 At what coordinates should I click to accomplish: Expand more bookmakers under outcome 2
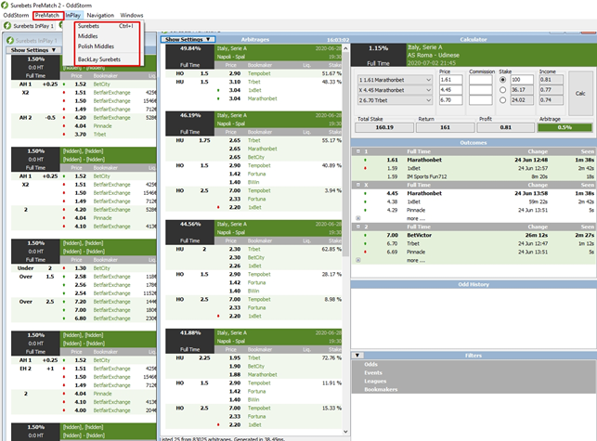click(x=358, y=261)
